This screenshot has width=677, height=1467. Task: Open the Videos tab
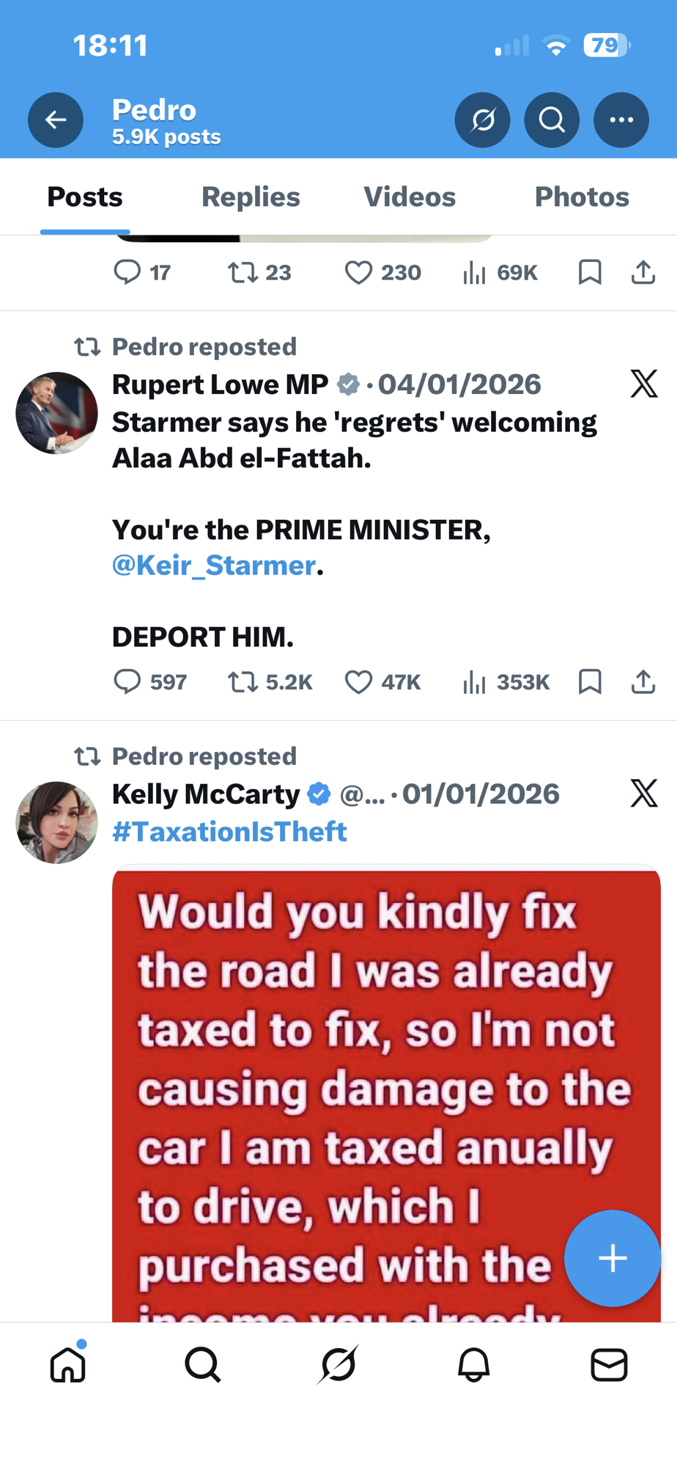[x=410, y=197]
